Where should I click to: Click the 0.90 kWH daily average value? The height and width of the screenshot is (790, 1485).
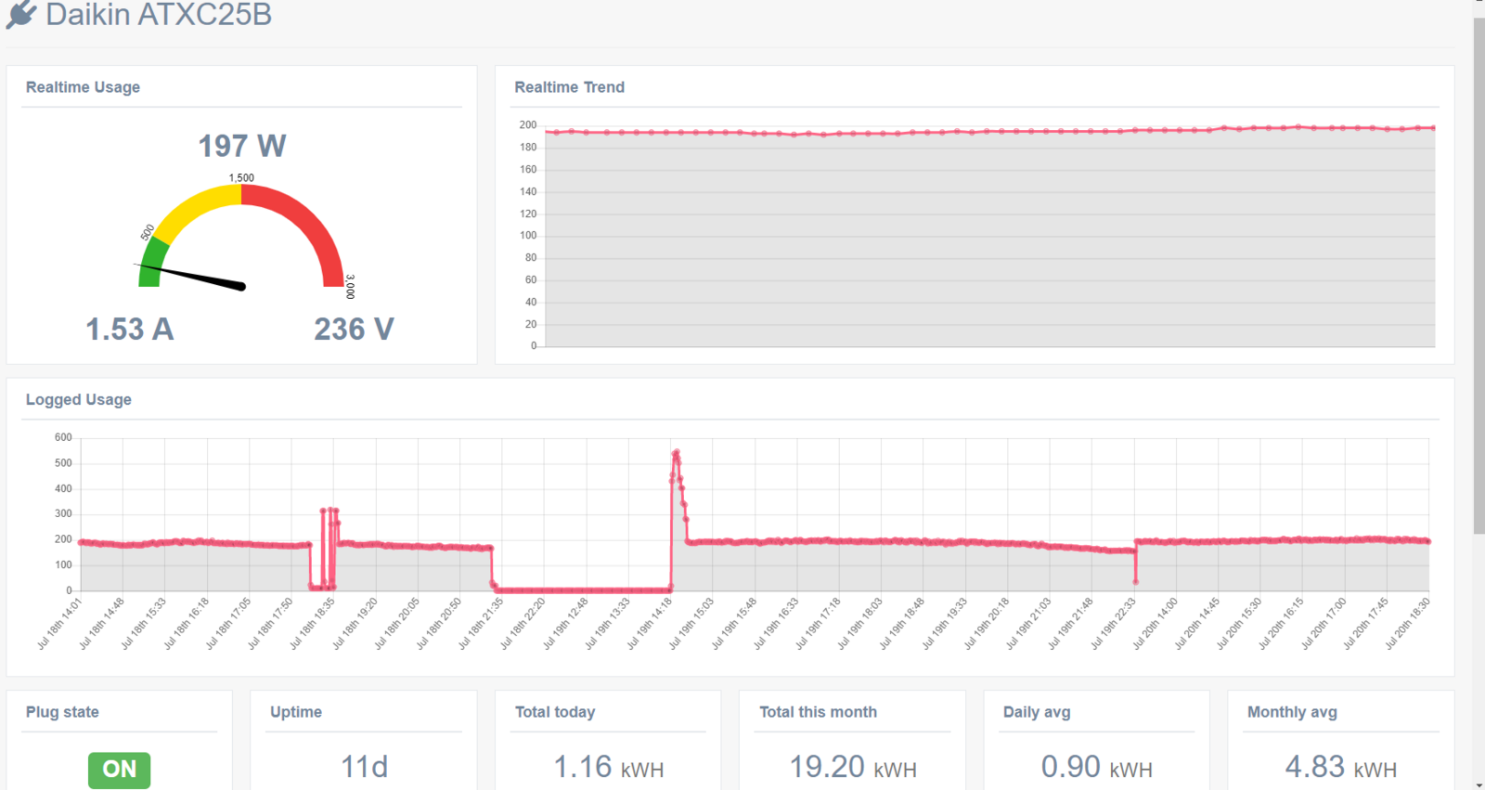(1097, 767)
